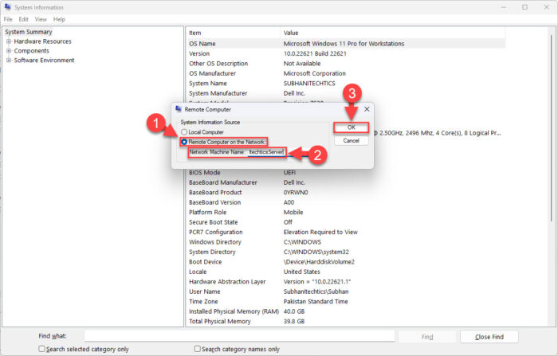Select Installed Physical Memory (RAM) row

(346, 312)
